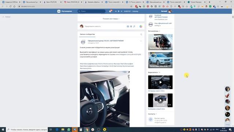
Task: Open Microsoft Edge from the taskbar
Action: tap(57, 129)
